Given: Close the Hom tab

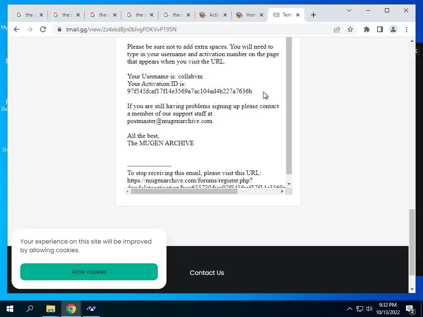Looking at the screenshot, I should pyautogui.click(x=261, y=15).
